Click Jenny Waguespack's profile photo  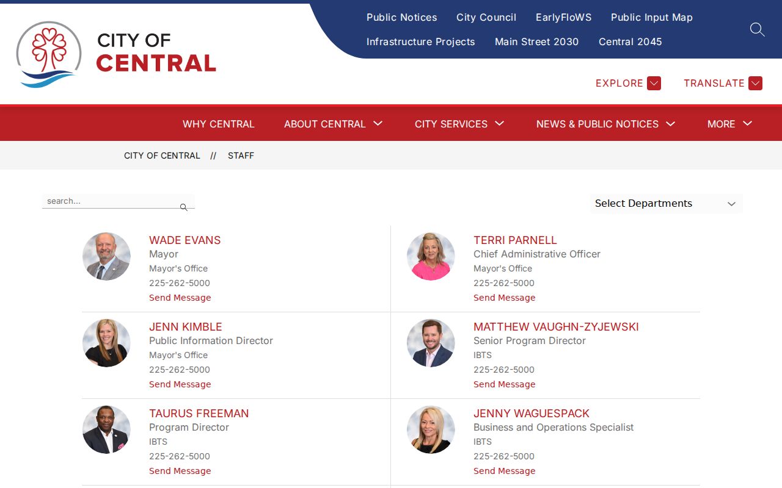pyautogui.click(x=431, y=429)
